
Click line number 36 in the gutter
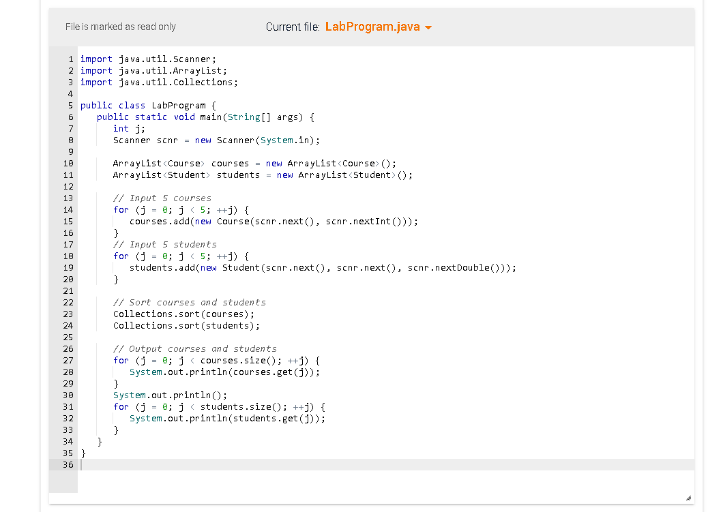(68, 464)
